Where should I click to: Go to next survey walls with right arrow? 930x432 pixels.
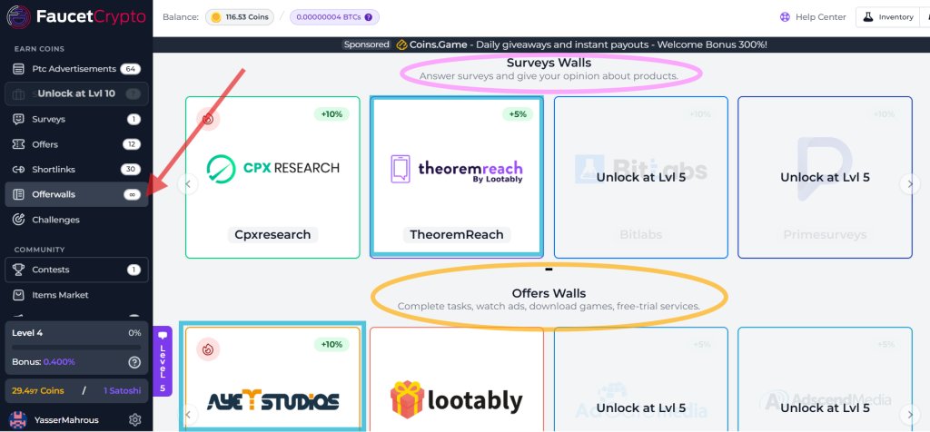pos(910,183)
